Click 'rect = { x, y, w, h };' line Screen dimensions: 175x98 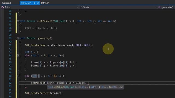(x=41, y=28)
